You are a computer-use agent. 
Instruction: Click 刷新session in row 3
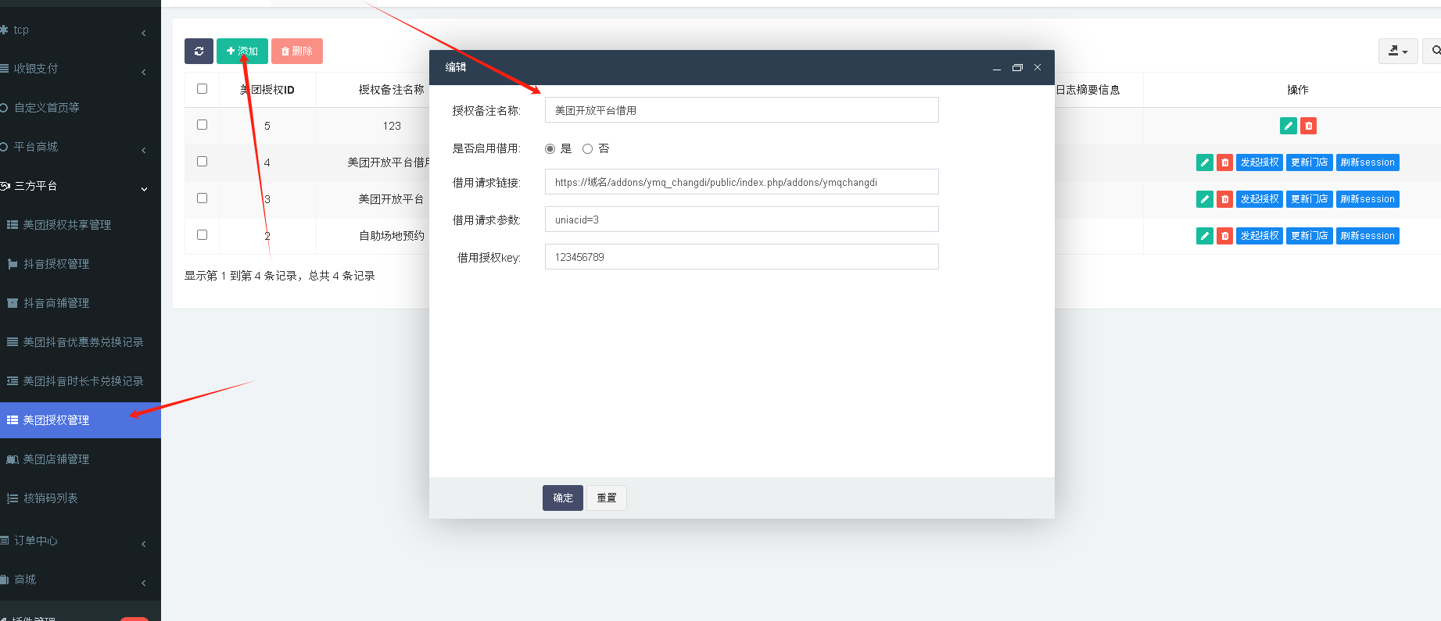tap(1368, 199)
